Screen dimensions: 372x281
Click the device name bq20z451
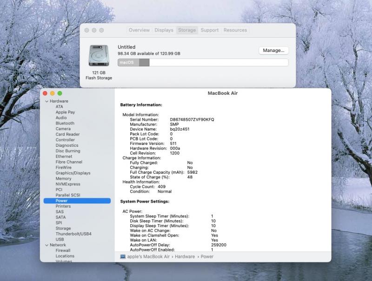pos(179,129)
